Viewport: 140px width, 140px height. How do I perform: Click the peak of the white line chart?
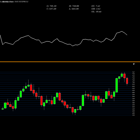(x=122, y=31)
